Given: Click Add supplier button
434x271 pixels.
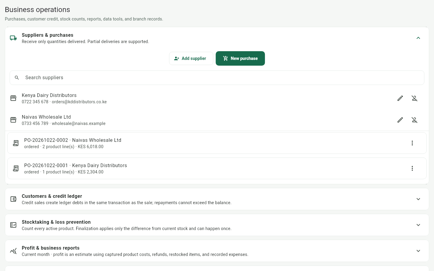Looking at the screenshot, I should click(191, 58).
